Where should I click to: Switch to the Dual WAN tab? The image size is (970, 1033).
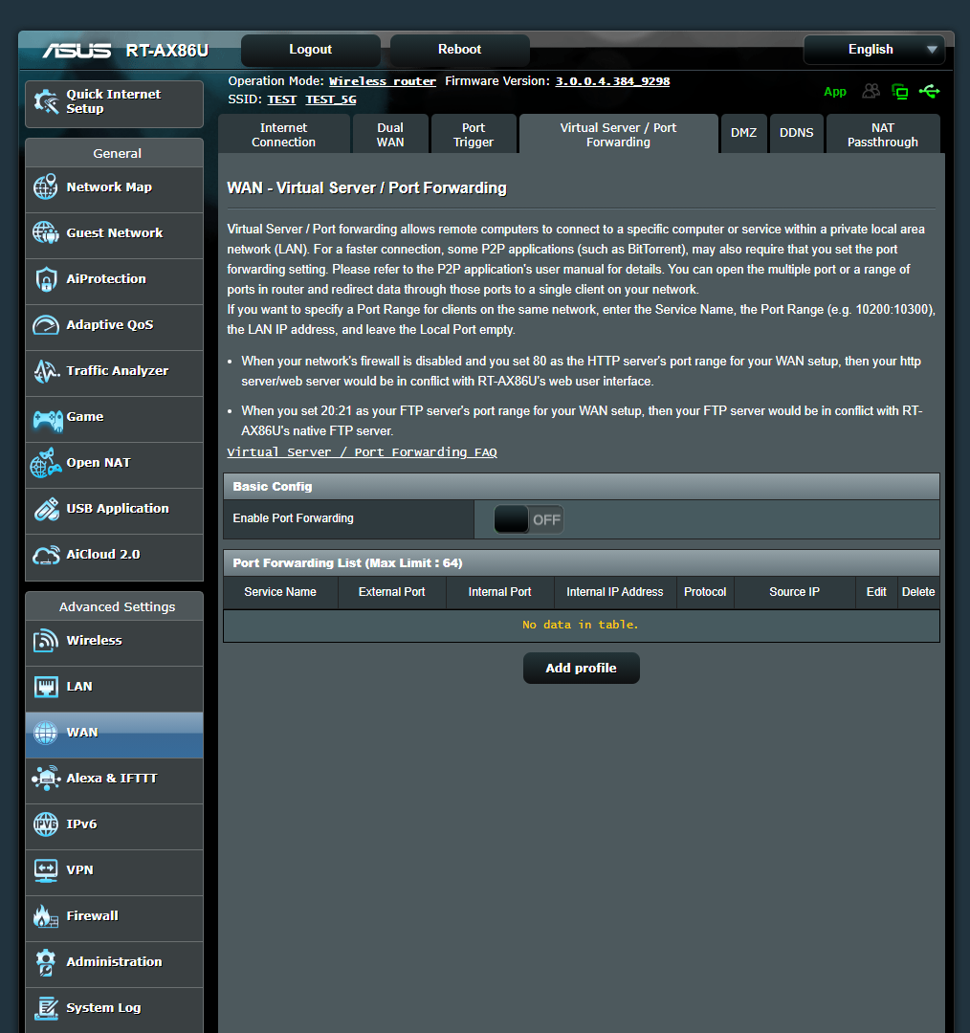[390, 135]
